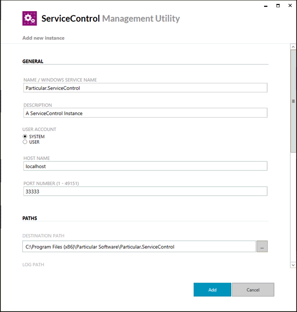Focus the Description text box
This screenshot has height=312, width=297.
(x=145, y=113)
